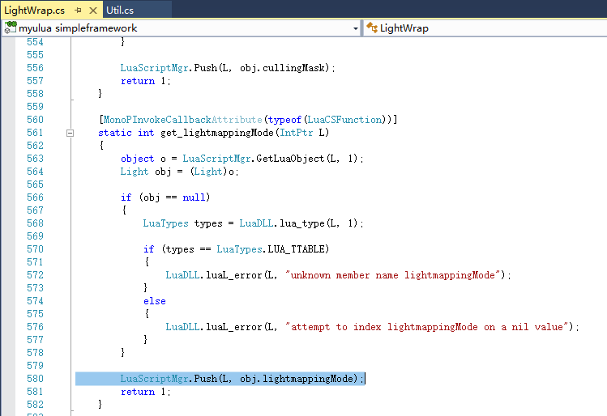The width and height of the screenshot is (607, 416).
Task: Click LUA_TTABLE on line 570
Action: pos(296,249)
